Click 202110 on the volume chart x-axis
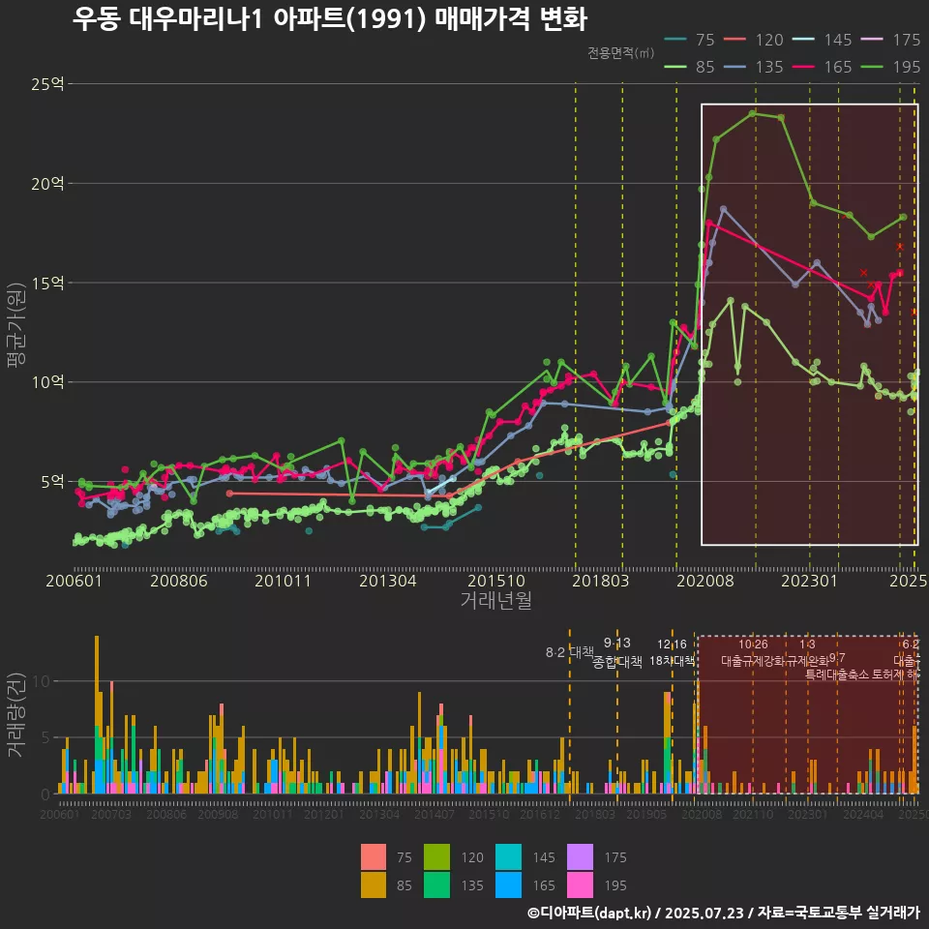Image resolution: width=929 pixels, height=929 pixels. click(x=753, y=815)
